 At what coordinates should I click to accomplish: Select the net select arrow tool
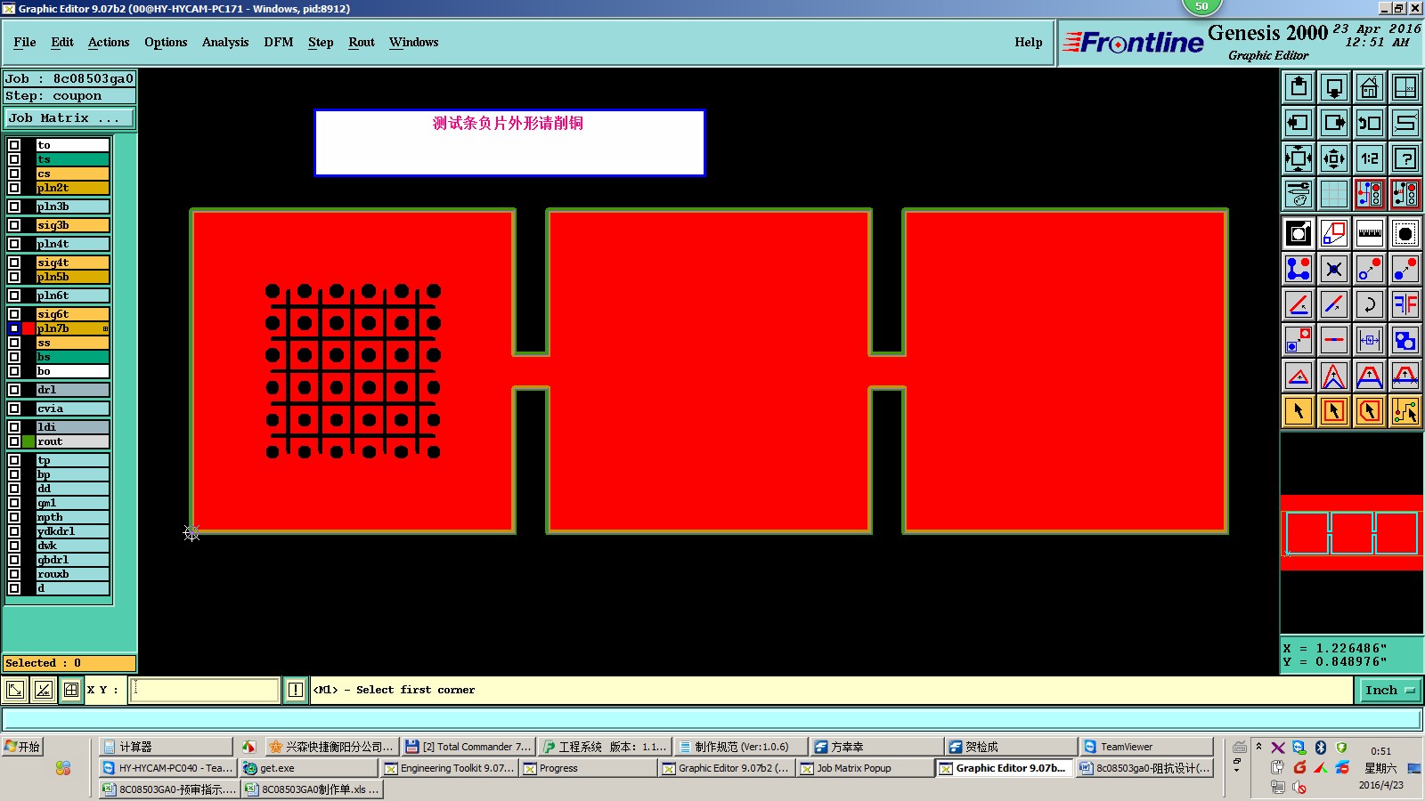pos(1405,411)
